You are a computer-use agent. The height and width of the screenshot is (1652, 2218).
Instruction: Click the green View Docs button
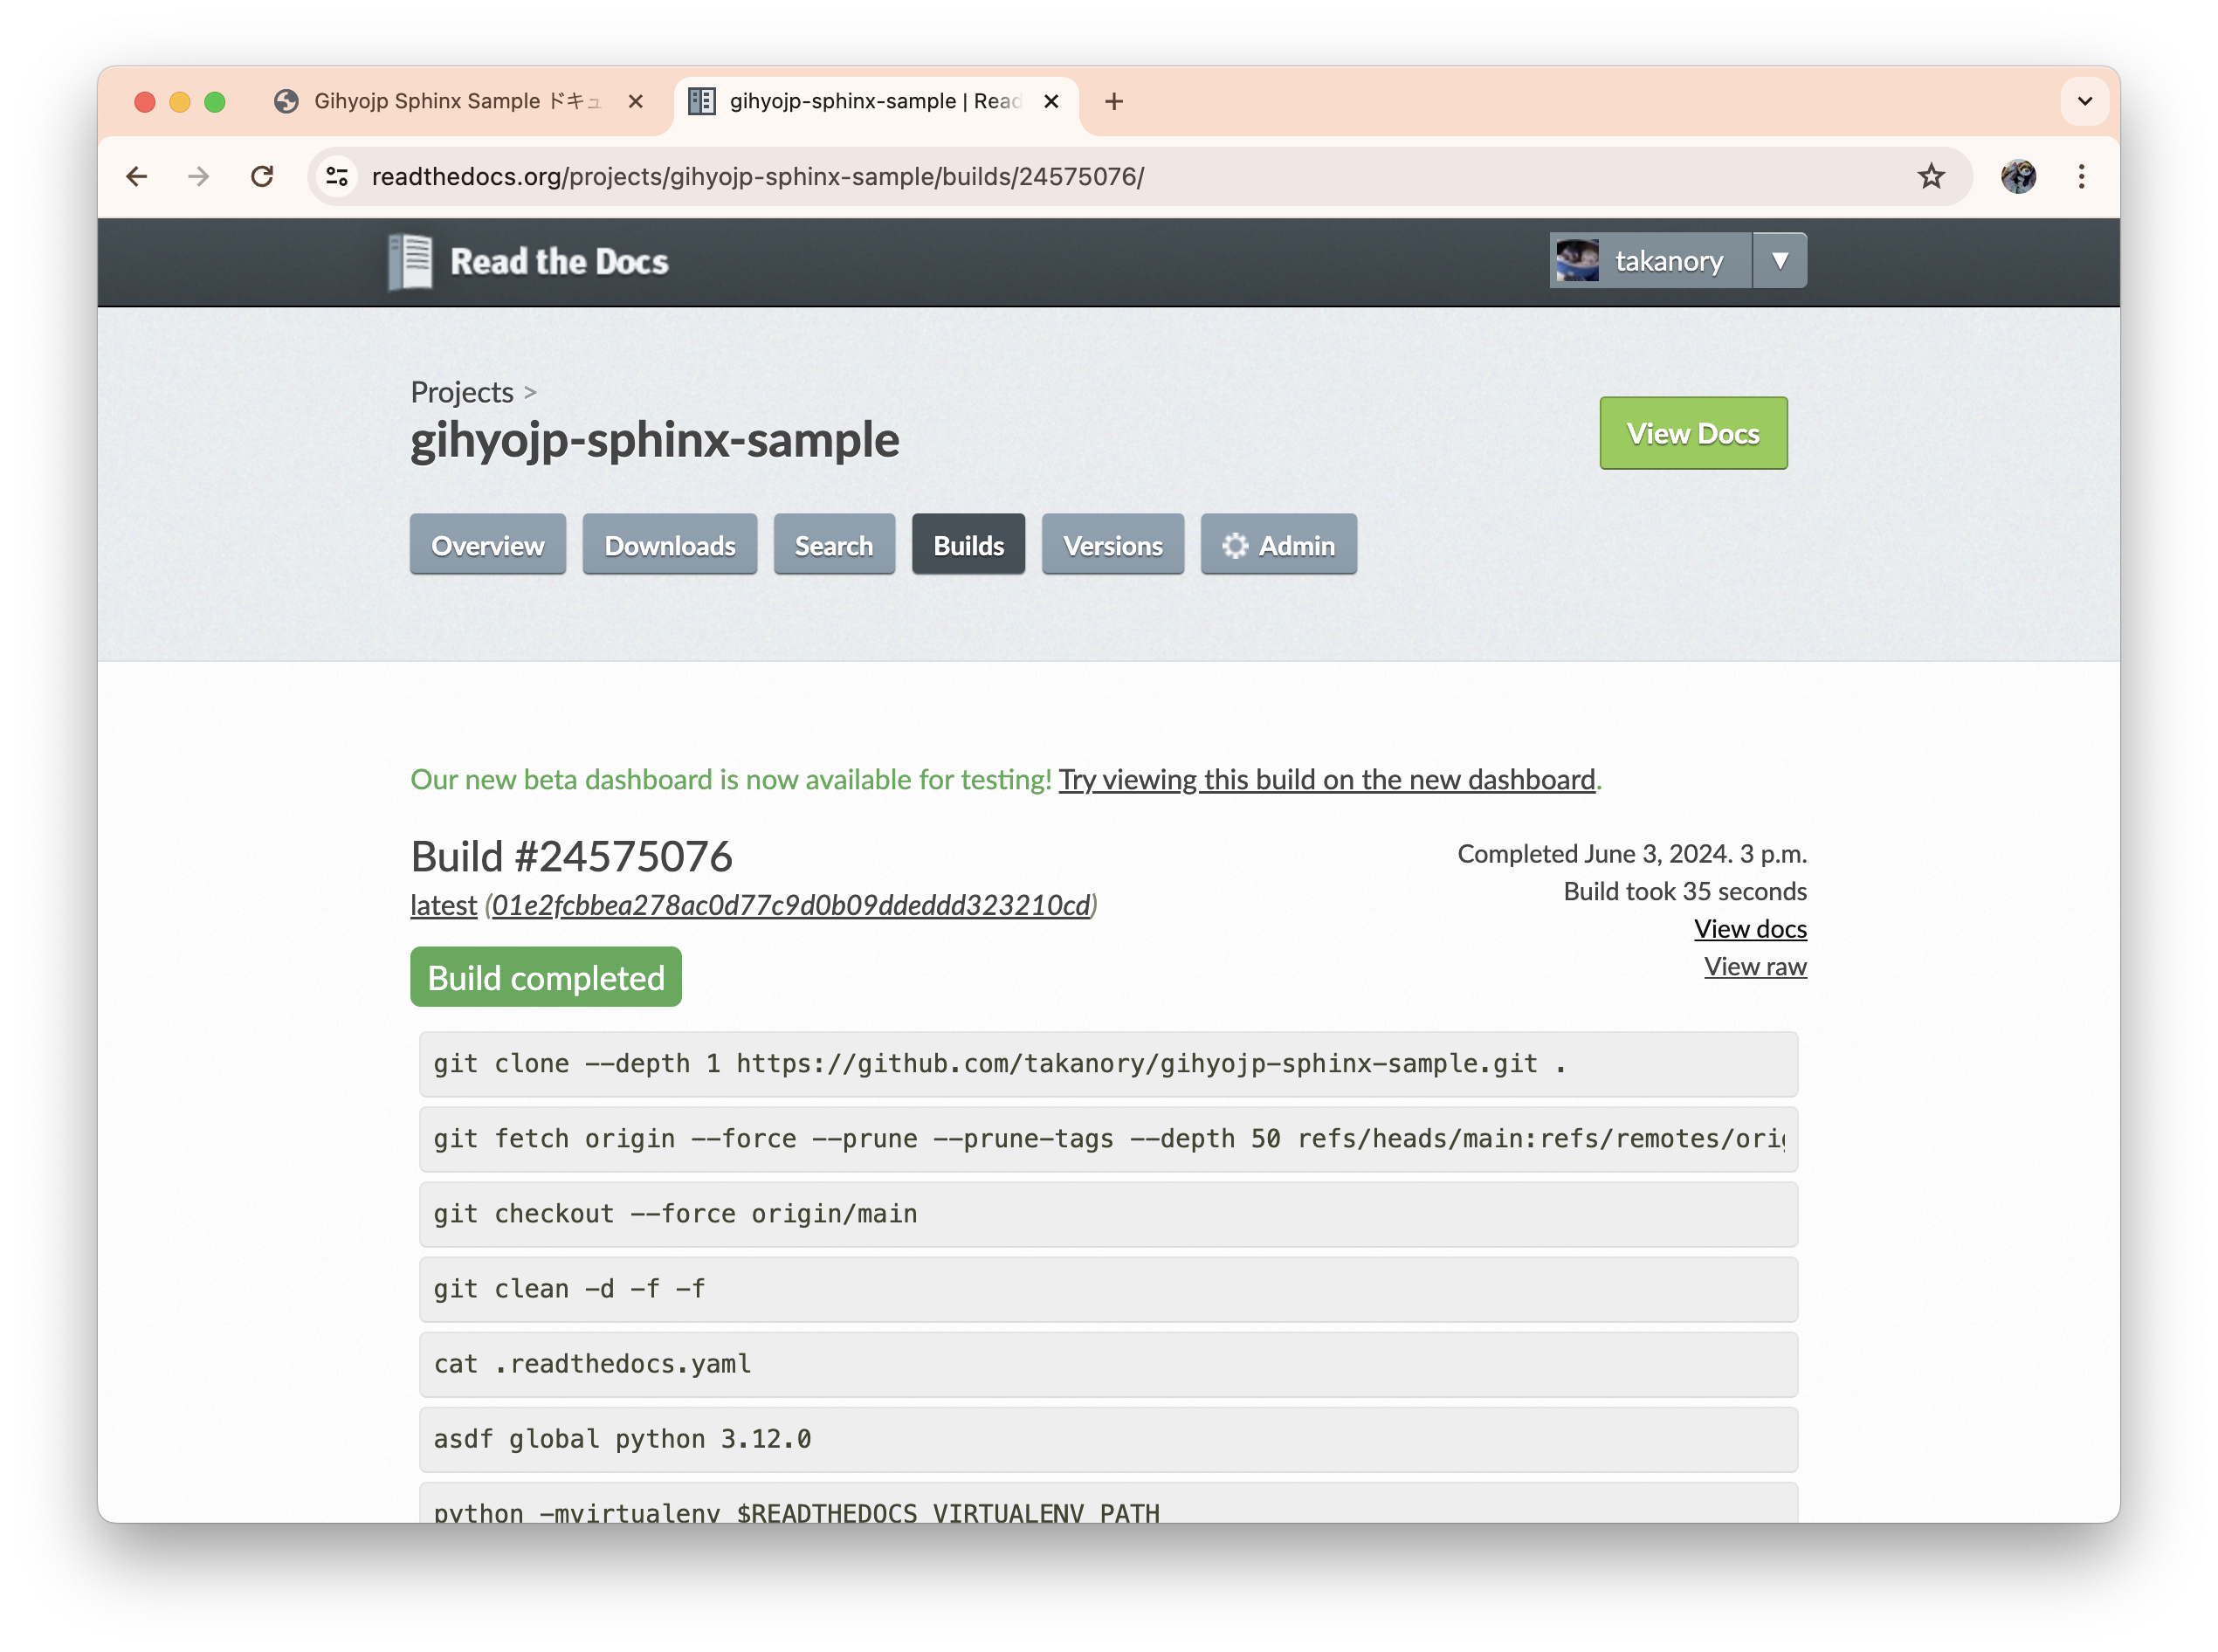[x=1692, y=433]
